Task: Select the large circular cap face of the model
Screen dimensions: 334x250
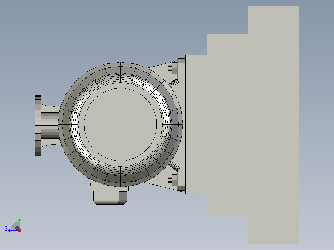Action: [120, 124]
